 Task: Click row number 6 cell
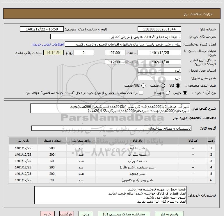pos(211,180)
